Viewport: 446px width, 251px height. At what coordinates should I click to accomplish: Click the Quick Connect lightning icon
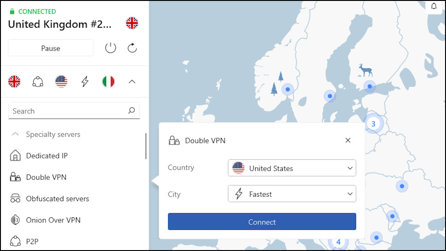85,82
